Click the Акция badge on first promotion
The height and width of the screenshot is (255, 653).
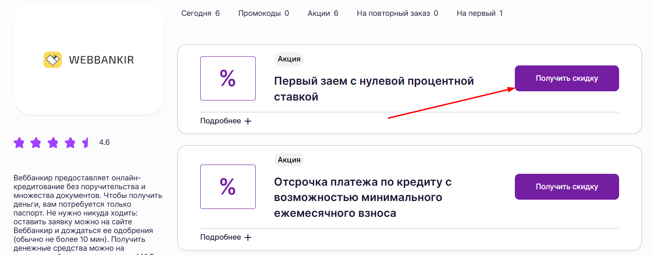[x=289, y=59]
